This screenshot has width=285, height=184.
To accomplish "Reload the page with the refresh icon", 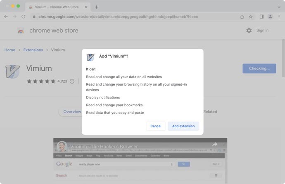I will tap(24, 17).
